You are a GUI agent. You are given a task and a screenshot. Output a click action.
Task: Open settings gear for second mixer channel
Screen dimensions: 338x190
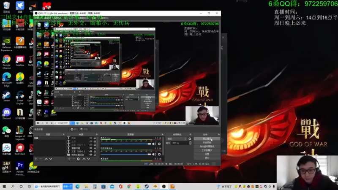pos(159,154)
